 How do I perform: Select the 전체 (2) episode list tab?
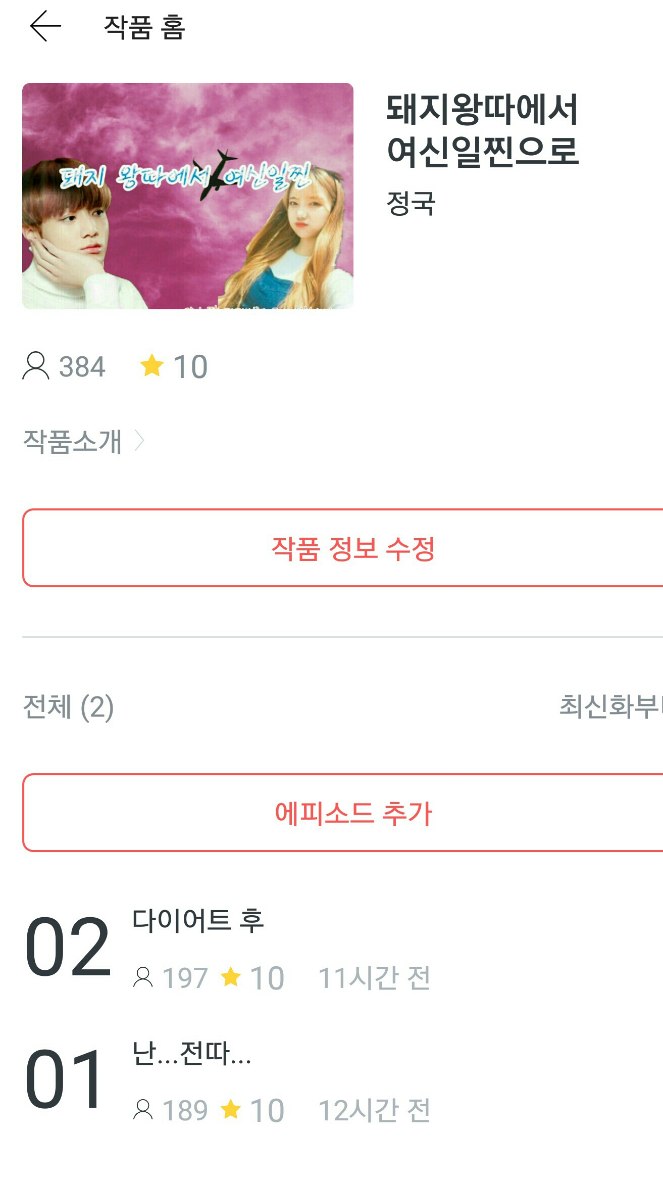69,706
